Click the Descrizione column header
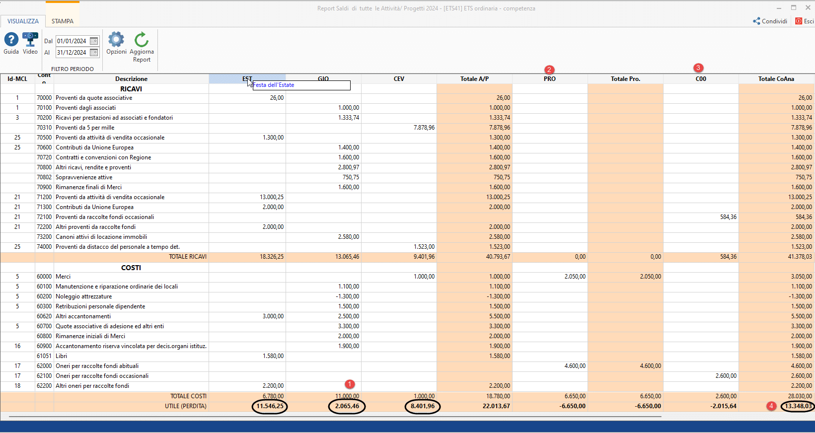This screenshot has height=433, width=815. (x=131, y=78)
